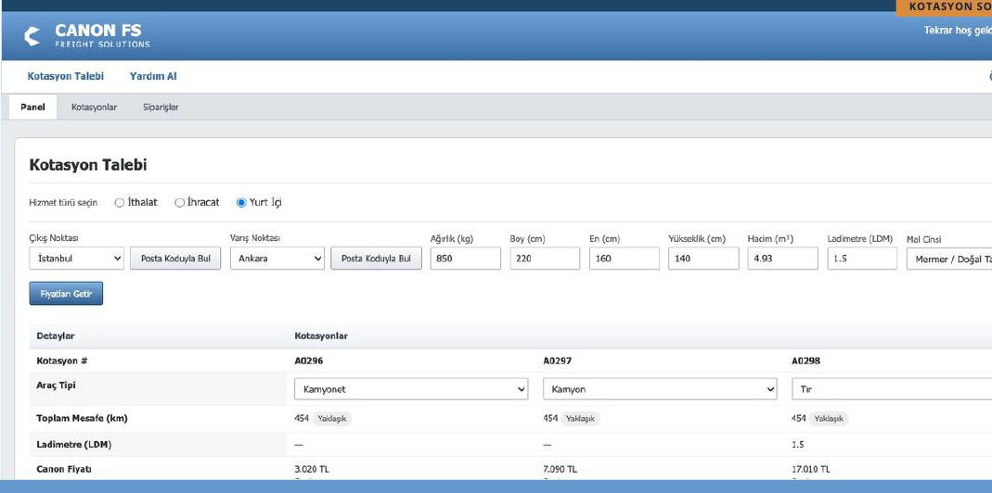Screen dimensions: 992x493
Task: Expand the Kamyonet vehicle type dropdown
Action: [411, 389]
